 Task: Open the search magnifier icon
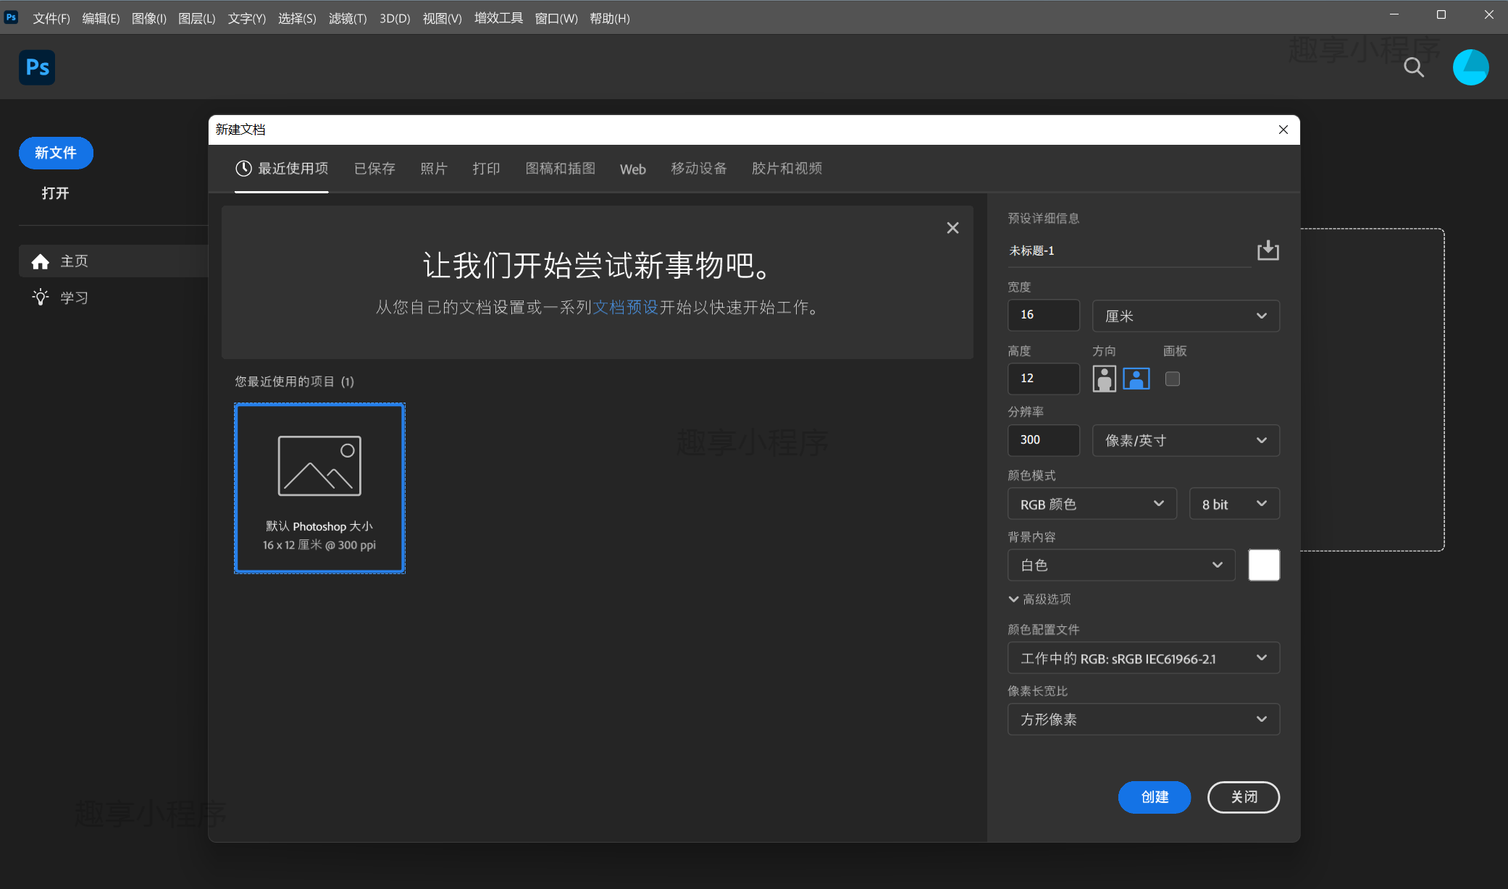[x=1413, y=67]
